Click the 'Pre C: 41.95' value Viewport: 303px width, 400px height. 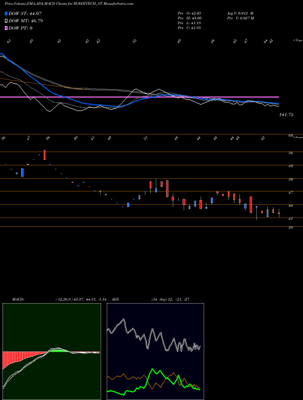coord(190,28)
